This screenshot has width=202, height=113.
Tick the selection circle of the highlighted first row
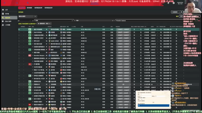[x=19, y=29]
